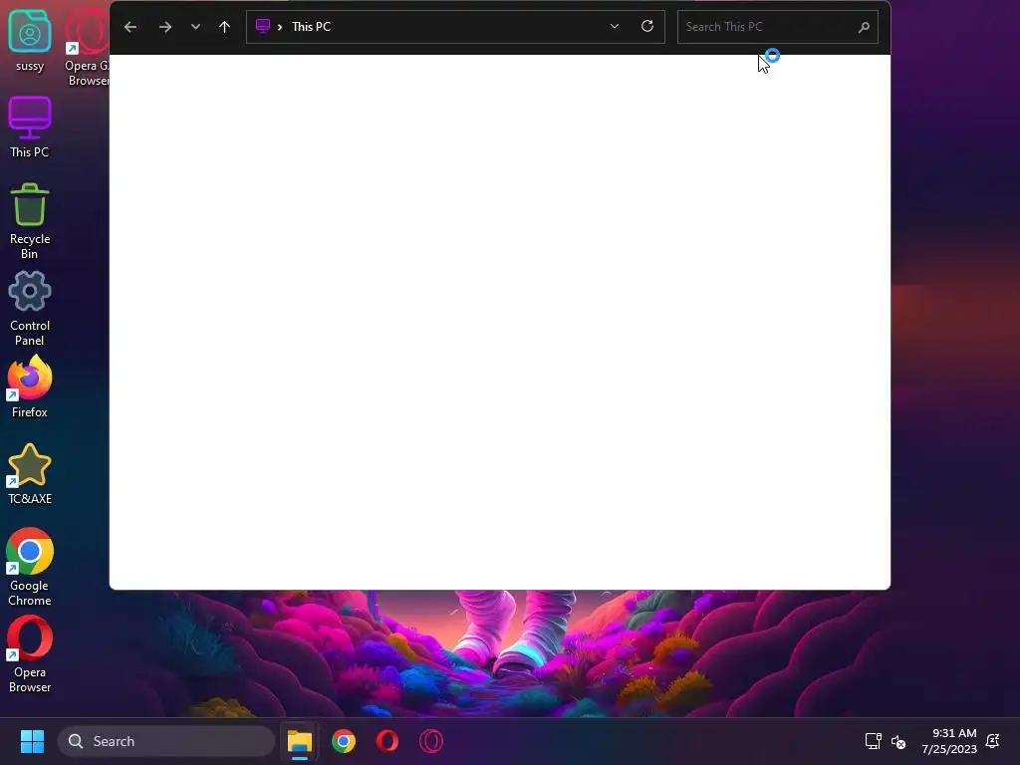The width and height of the screenshot is (1020, 765).
Task: Select the TC&AXE desktop shortcut
Action: (29, 473)
